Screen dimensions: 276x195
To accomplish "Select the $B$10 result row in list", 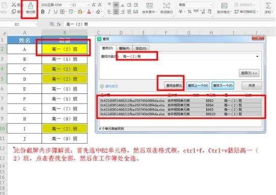I will (x=180, y=114).
